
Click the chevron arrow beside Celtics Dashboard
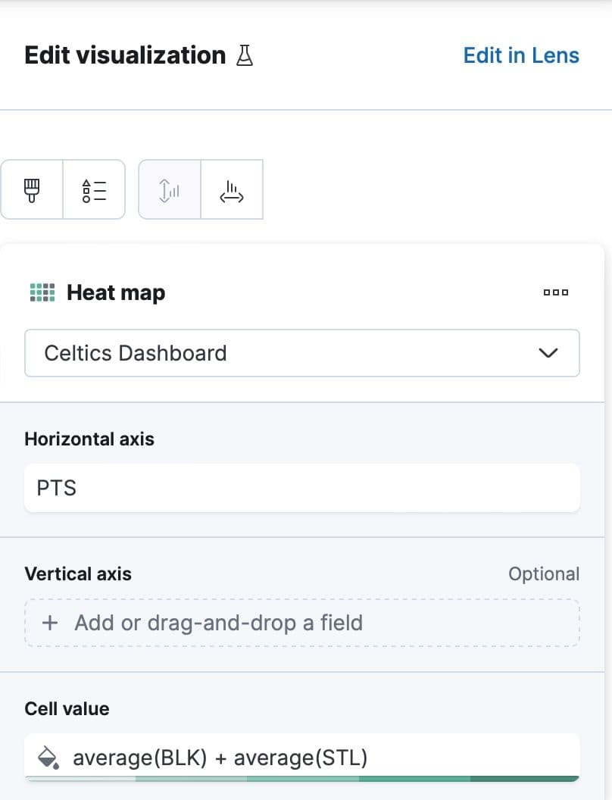548,353
